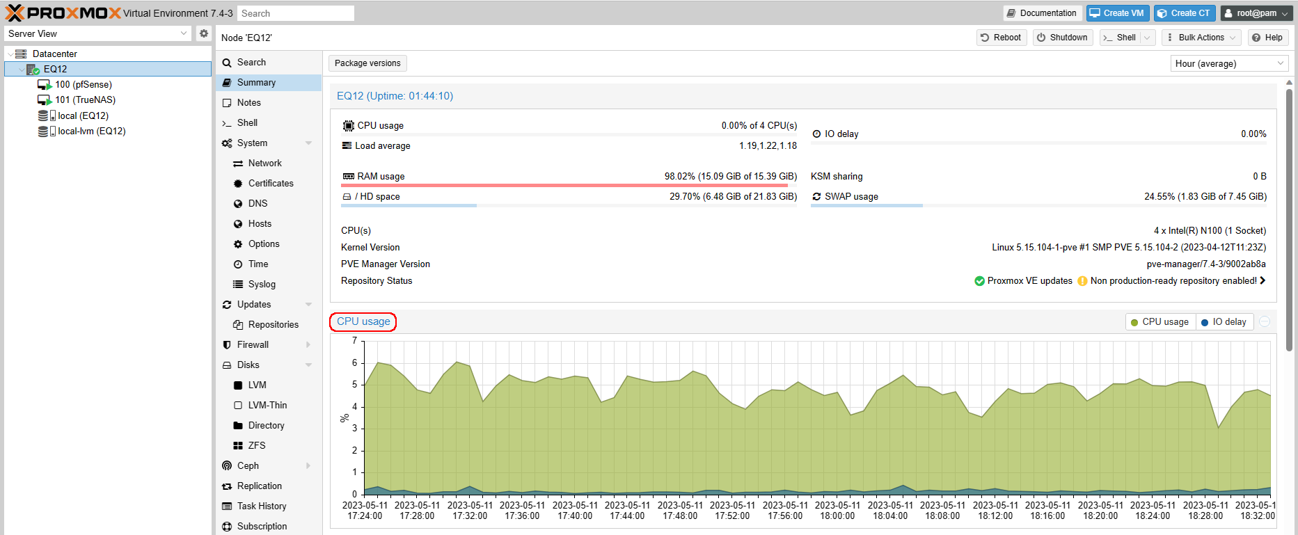Image resolution: width=1298 pixels, height=535 pixels.
Task: Click the Repositories files icon
Action: coord(238,325)
